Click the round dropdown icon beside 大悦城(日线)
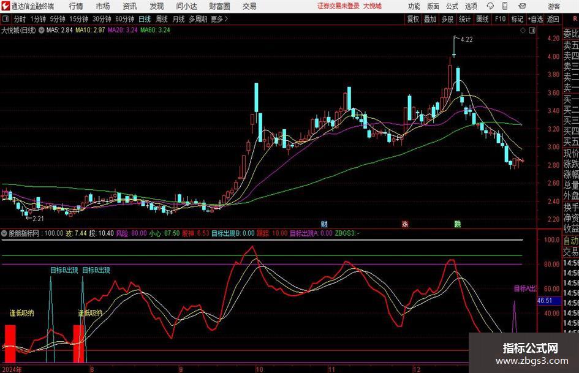This screenshot has height=373, width=579. tap(42, 30)
